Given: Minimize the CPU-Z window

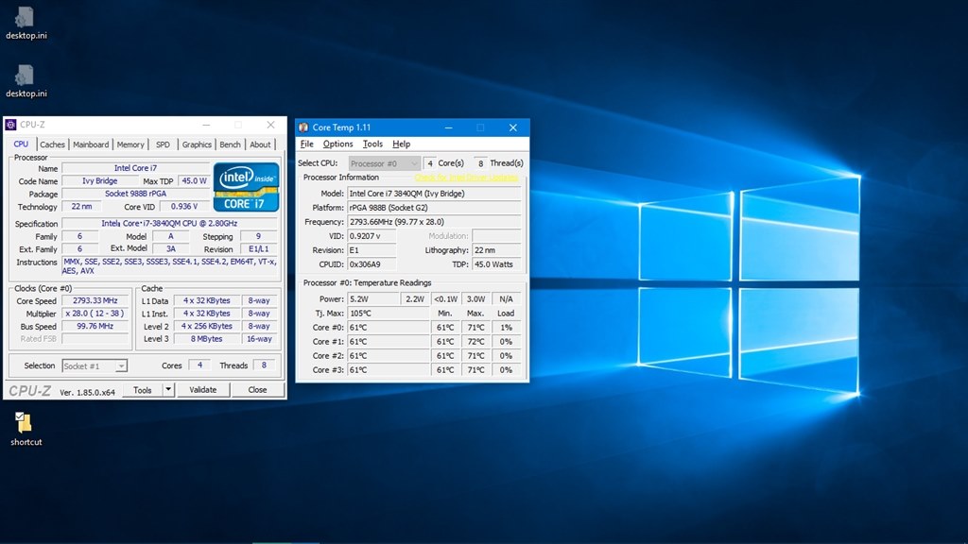Looking at the screenshot, I should (x=206, y=125).
